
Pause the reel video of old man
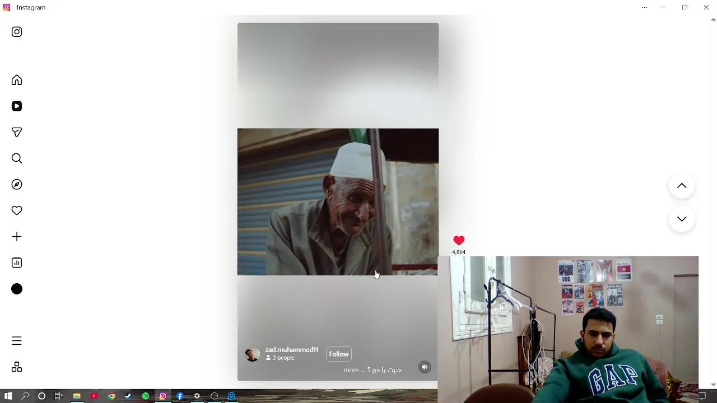point(338,201)
